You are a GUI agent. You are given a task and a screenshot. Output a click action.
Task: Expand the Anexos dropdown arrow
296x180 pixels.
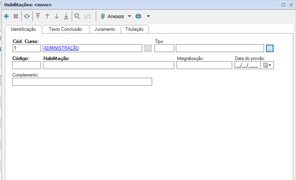tap(129, 16)
